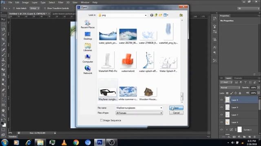261x146 pixels.
Task: Select the Eyedropper tool
Action: 3,44
